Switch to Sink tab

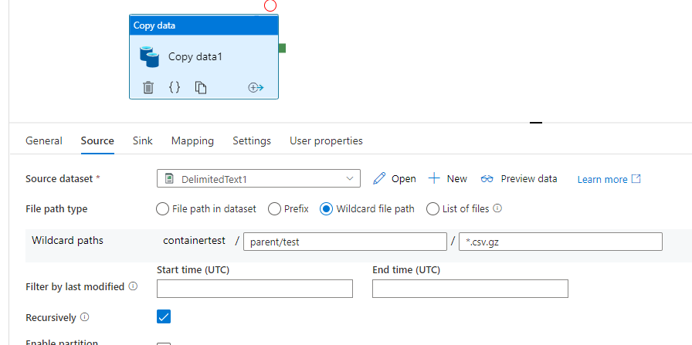point(143,140)
